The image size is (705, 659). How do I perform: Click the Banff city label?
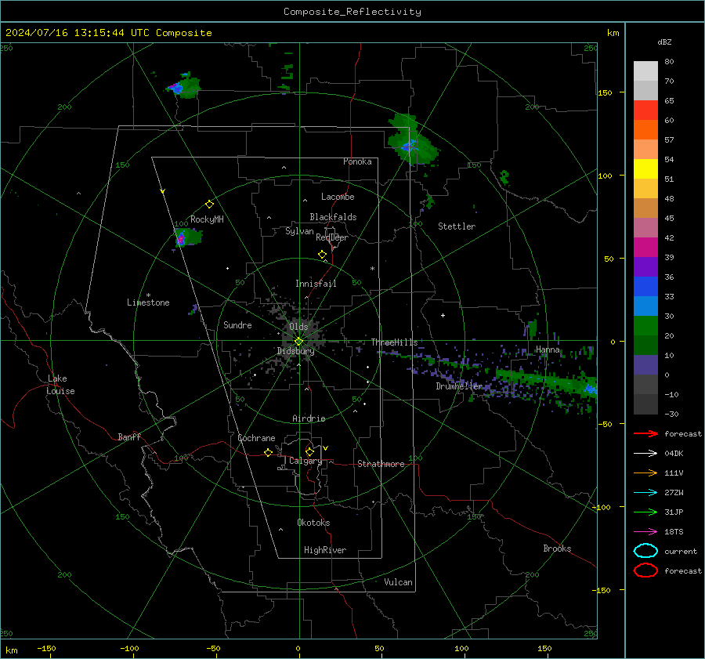tap(129, 436)
